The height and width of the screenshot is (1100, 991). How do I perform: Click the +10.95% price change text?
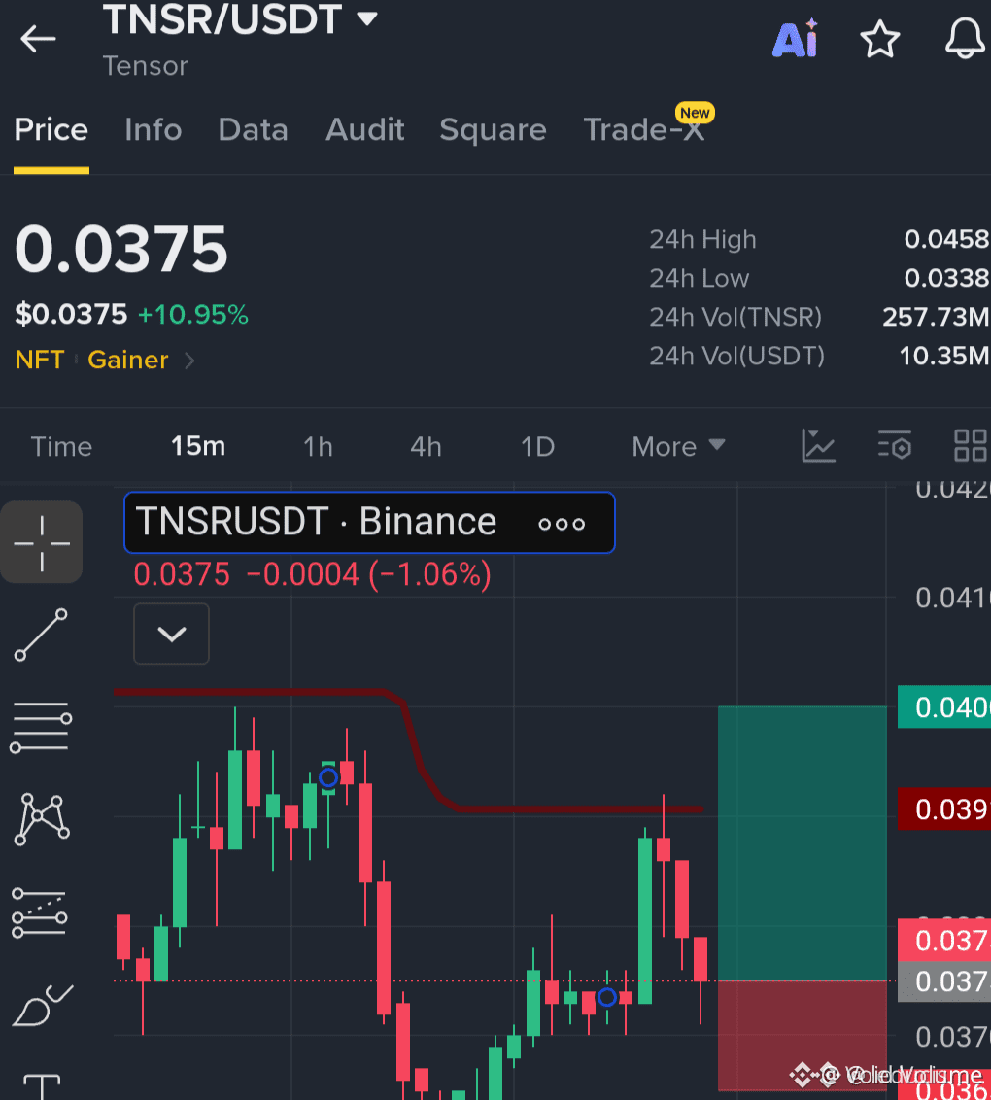tap(193, 314)
